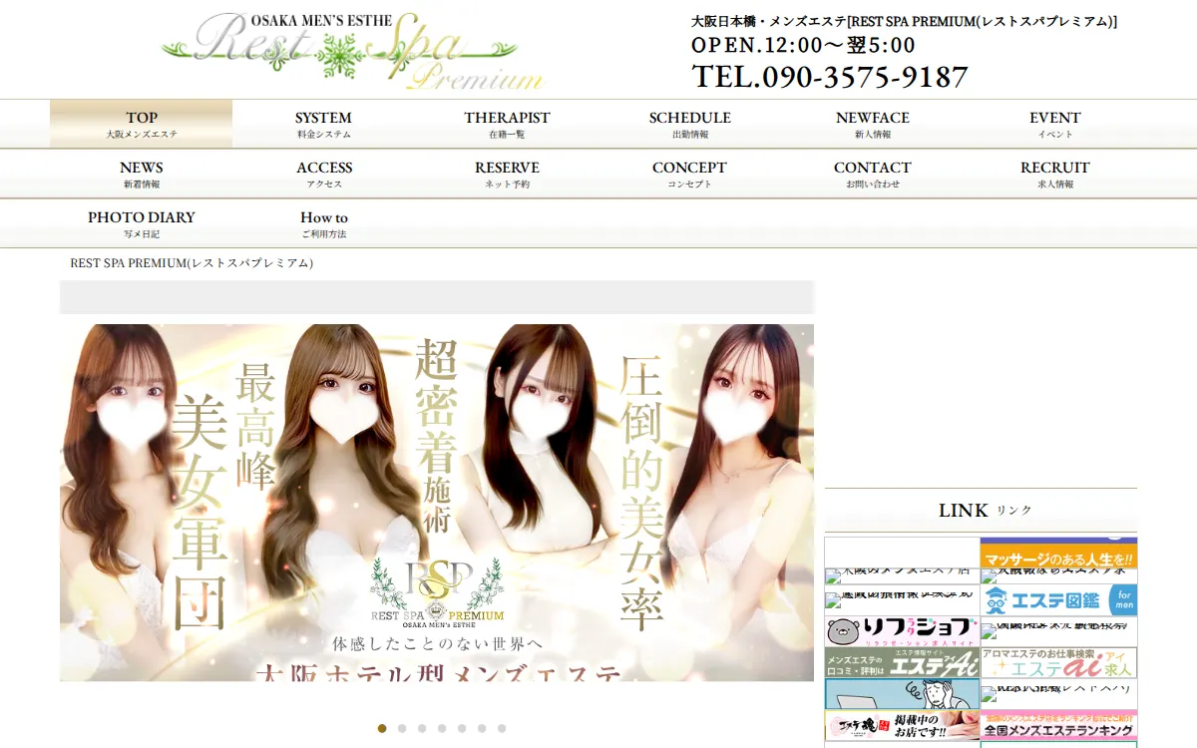Open the THERAPIST list page
This screenshot has width=1197, height=748.
[507, 124]
